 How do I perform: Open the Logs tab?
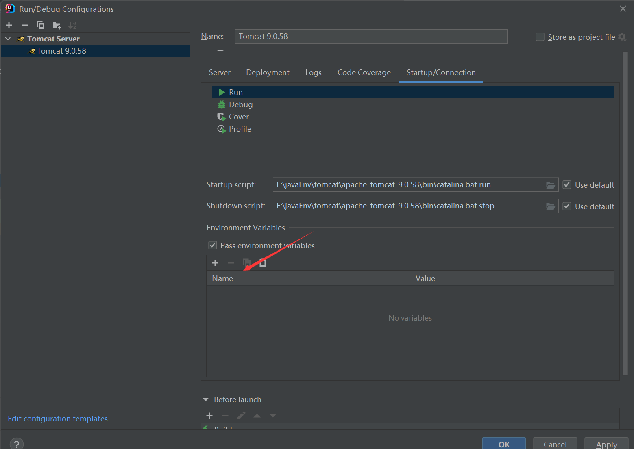(x=314, y=72)
